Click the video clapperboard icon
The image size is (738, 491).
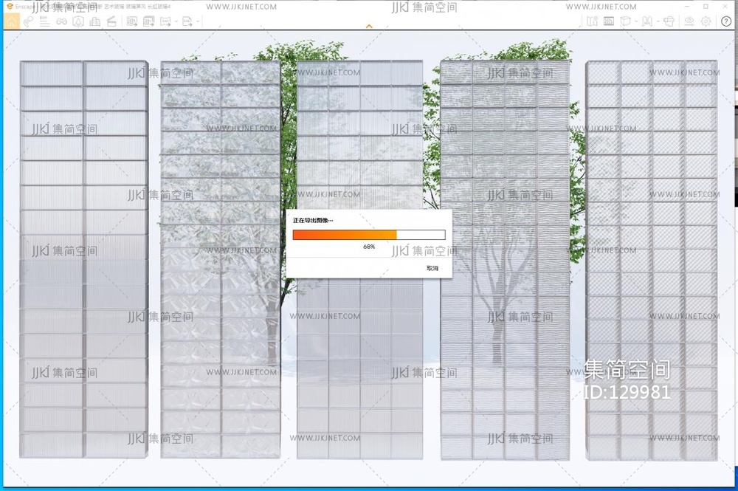111,21
